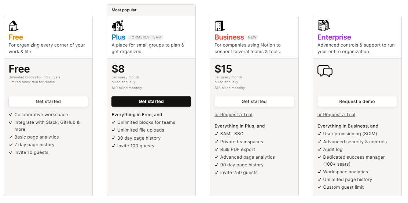
Task: Click the Enterprise plan buildings icon
Action: 324,26
